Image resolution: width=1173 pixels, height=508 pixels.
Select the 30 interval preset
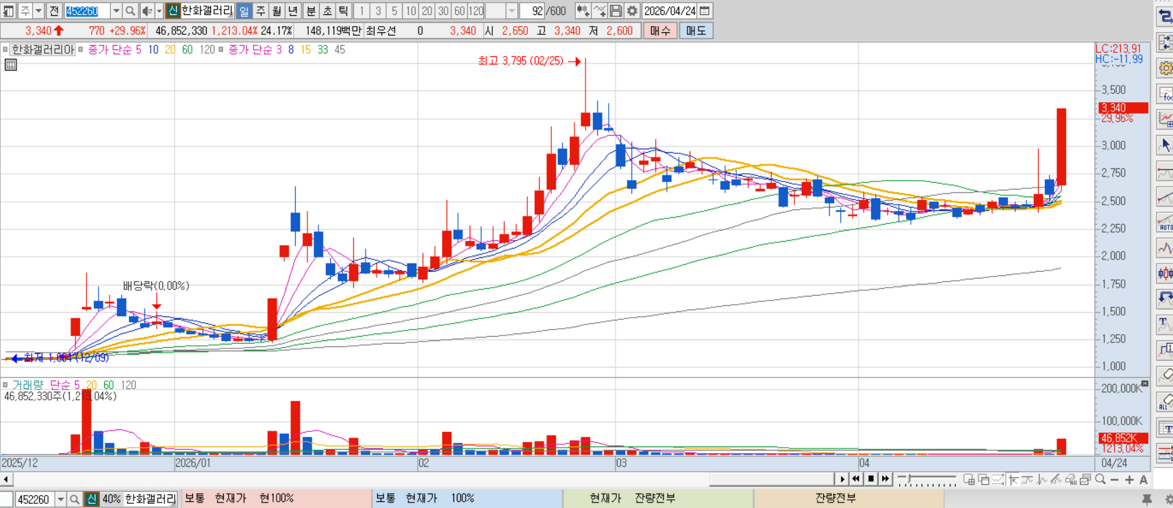click(x=444, y=11)
